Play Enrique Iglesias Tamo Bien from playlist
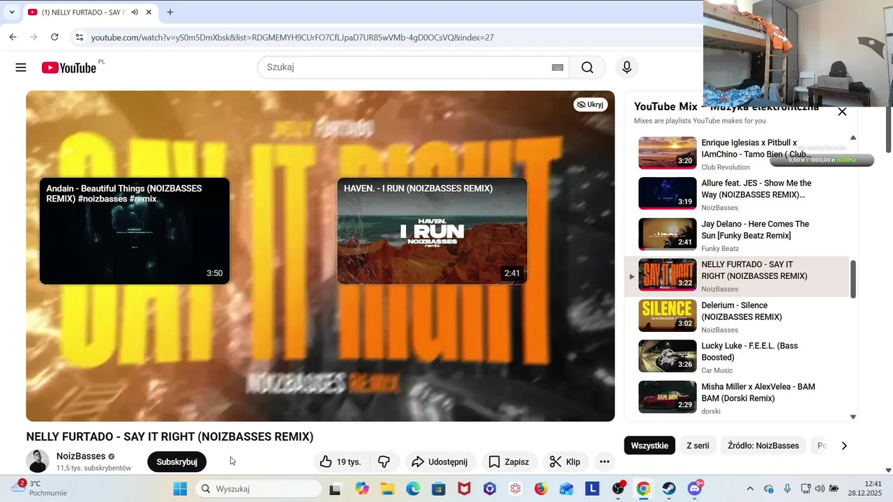The image size is (893, 502). (x=737, y=153)
